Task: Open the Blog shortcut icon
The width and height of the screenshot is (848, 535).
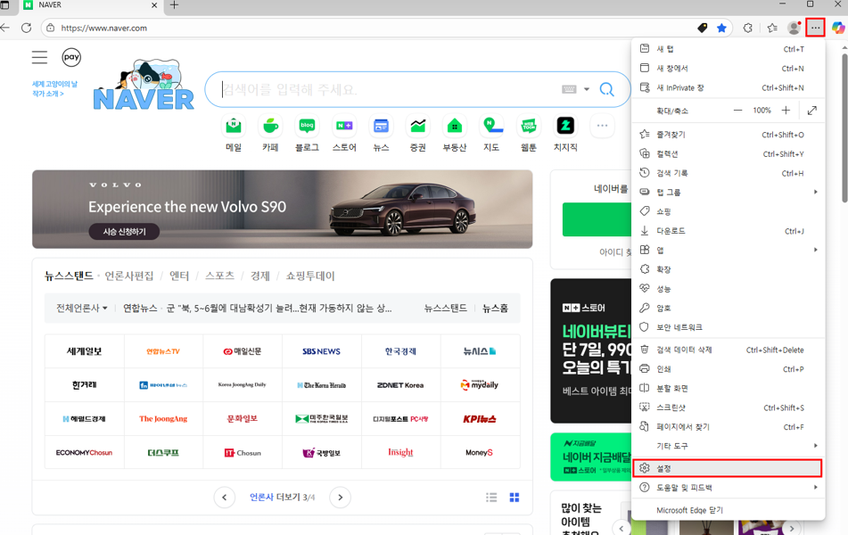Action: pos(307,126)
